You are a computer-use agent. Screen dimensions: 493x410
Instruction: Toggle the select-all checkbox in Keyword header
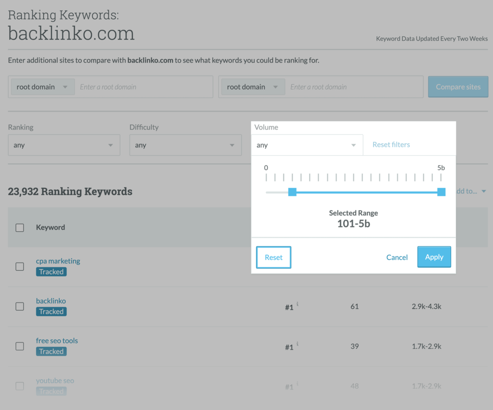(20, 228)
